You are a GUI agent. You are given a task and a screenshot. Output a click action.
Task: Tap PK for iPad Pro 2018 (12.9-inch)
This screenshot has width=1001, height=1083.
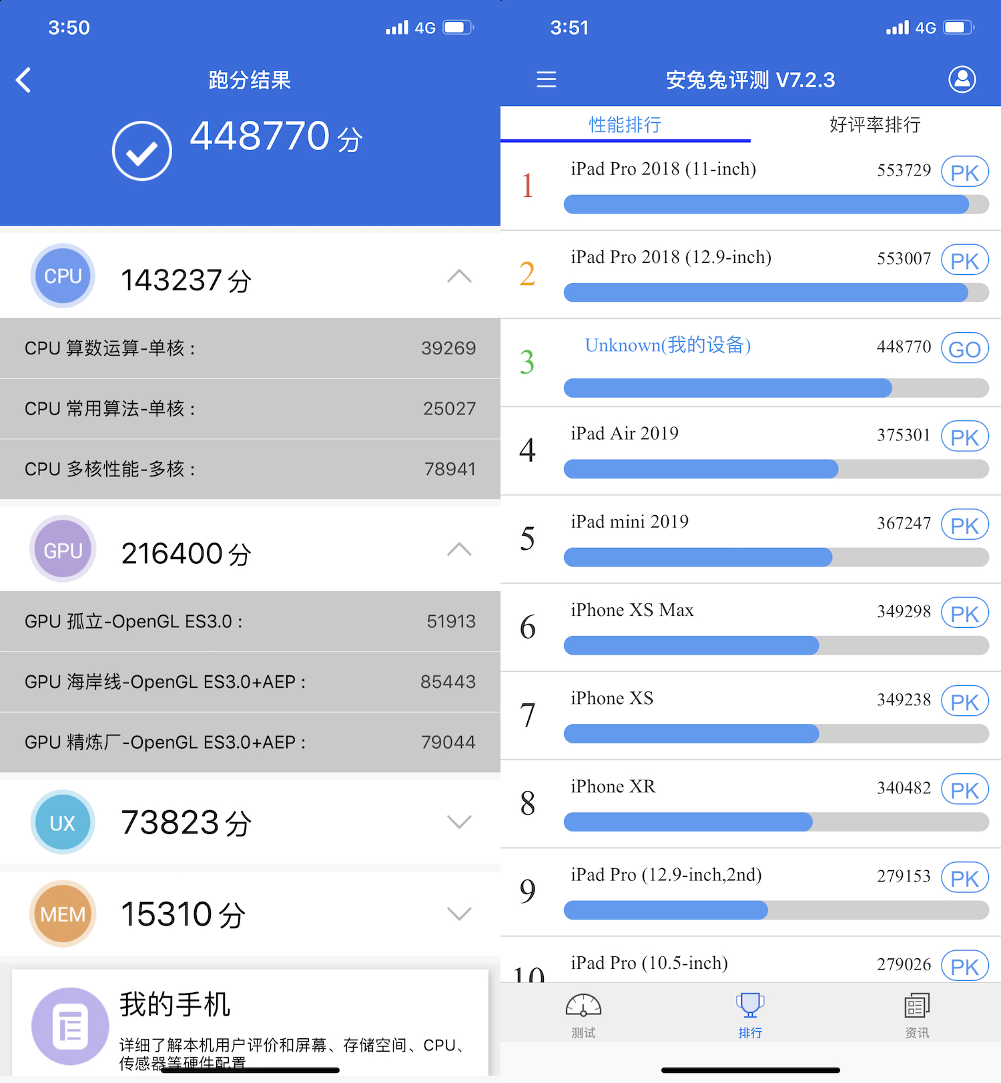pyautogui.click(x=964, y=260)
